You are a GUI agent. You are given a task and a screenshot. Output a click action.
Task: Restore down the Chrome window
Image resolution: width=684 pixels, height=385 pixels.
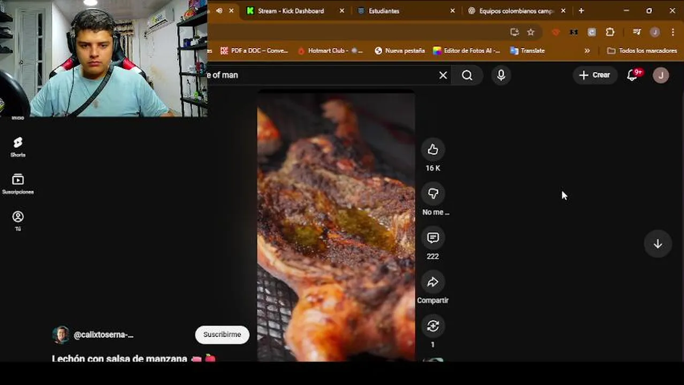[649, 11]
